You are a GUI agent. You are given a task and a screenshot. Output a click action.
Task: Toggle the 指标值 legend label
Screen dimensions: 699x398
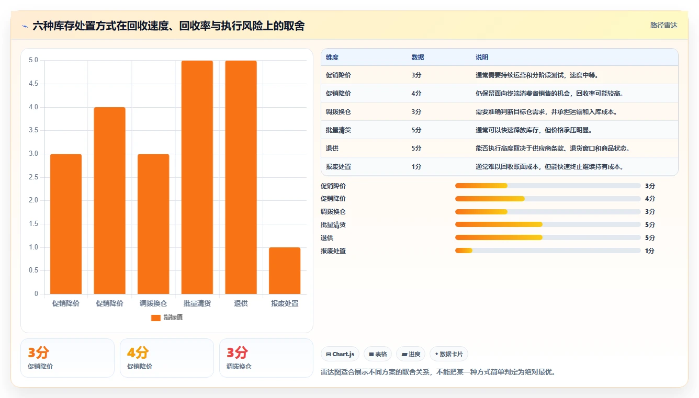pos(173,317)
